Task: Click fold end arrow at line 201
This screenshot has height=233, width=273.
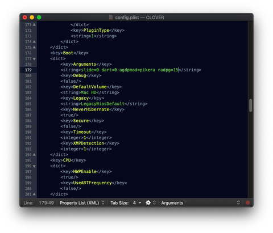Action: (34, 194)
